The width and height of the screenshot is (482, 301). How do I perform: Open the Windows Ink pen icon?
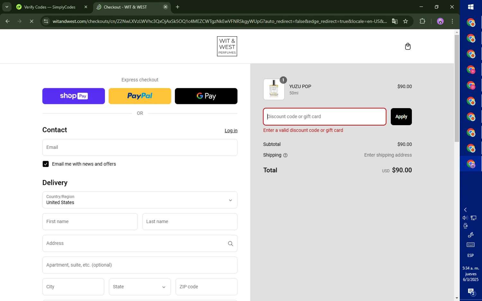coord(471,235)
